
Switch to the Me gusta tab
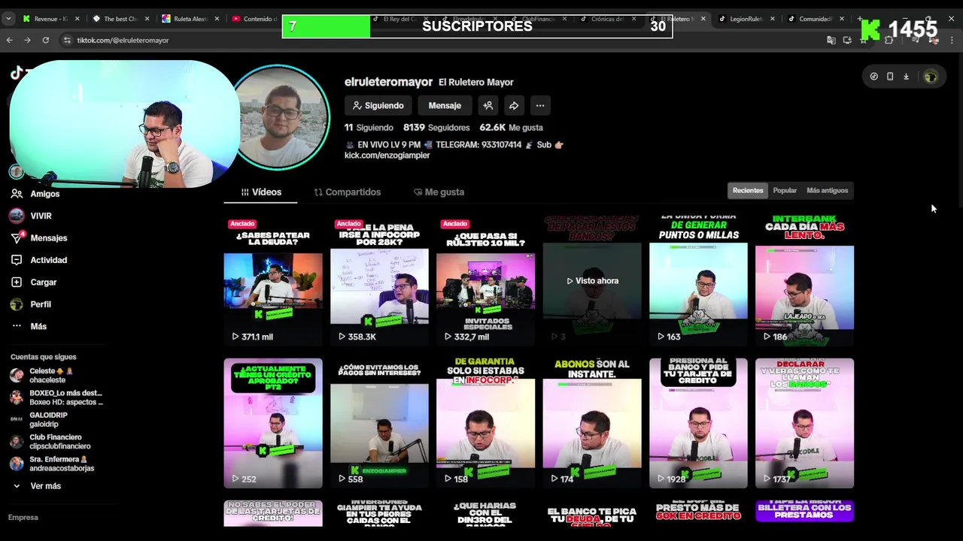click(439, 192)
